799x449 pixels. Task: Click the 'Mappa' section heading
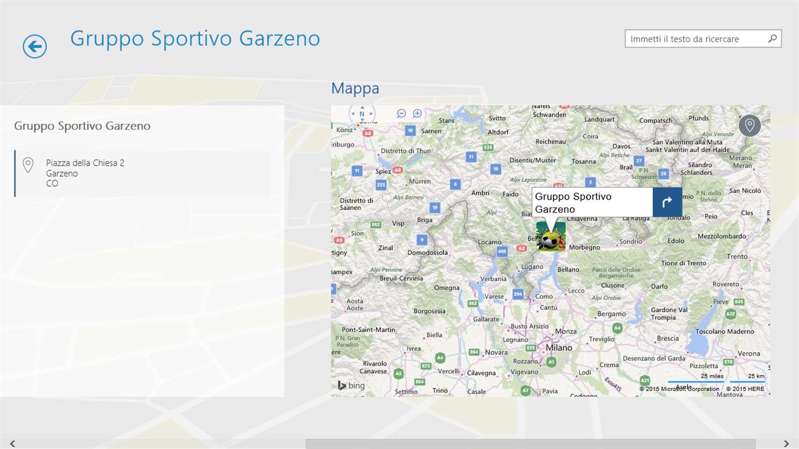355,88
